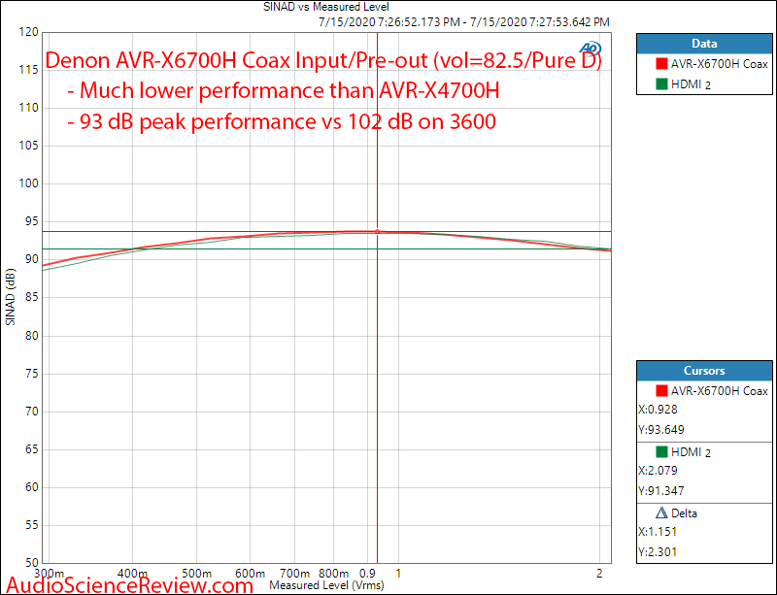Click the x-axis tick label '500m'

197,574
